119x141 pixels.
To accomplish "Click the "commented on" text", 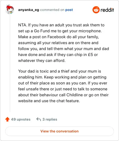I will point(52,10).
